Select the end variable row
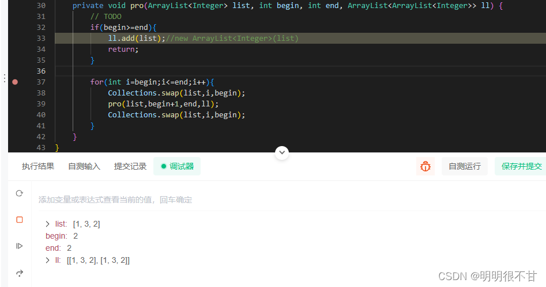The width and height of the screenshot is (546, 287). pos(58,248)
